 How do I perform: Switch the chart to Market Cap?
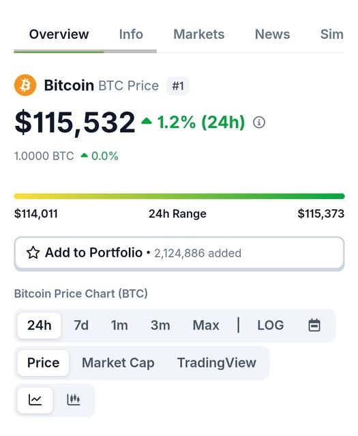click(118, 363)
